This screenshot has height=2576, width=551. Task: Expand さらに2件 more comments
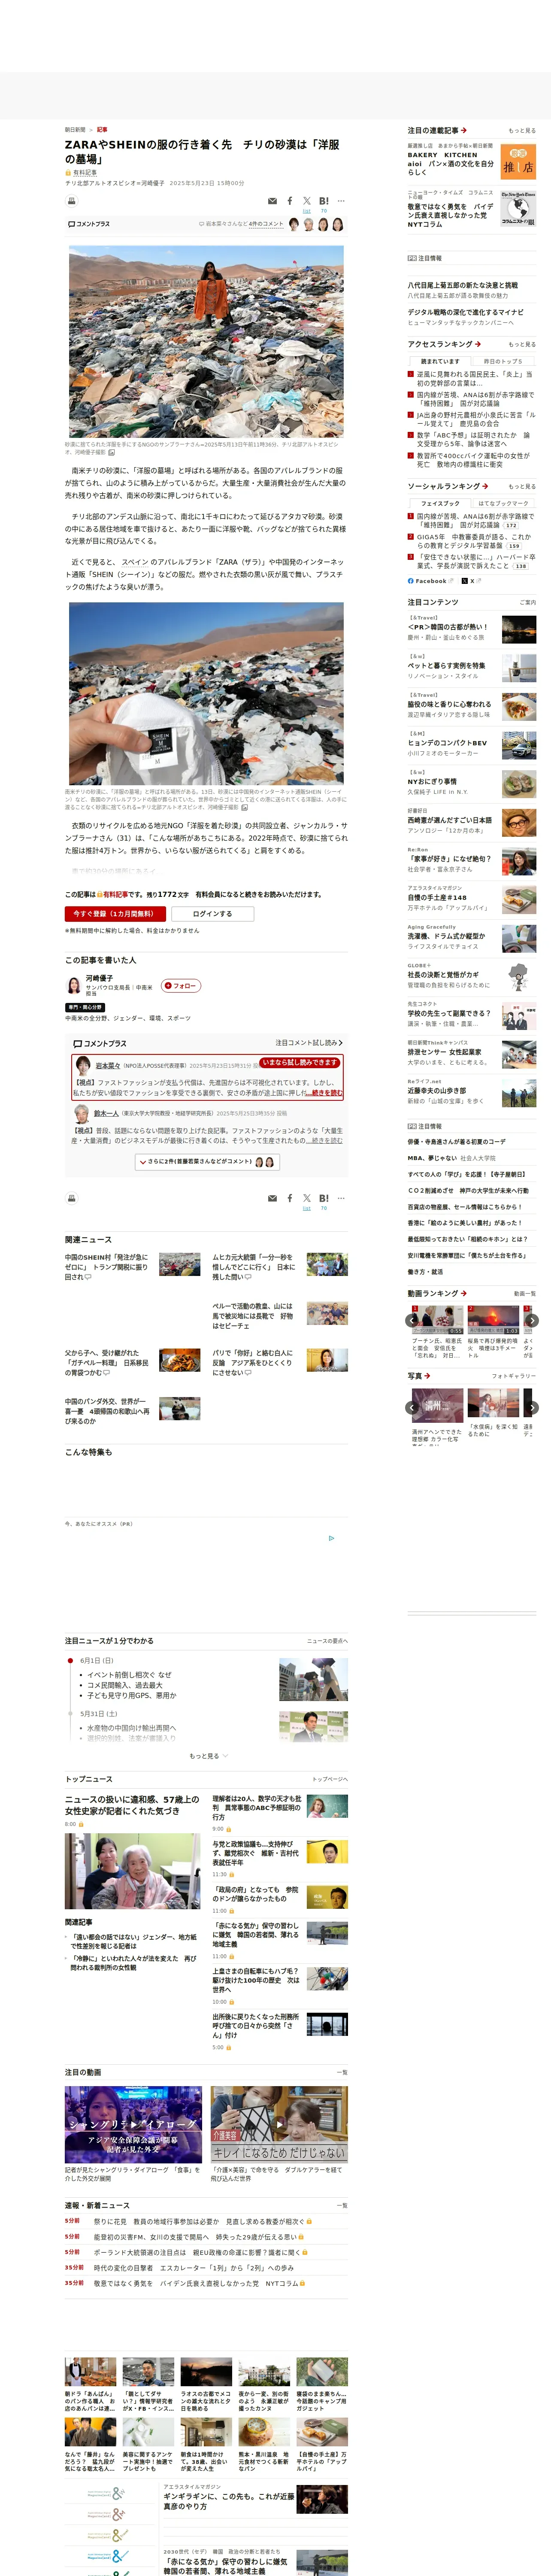(207, 1162)
